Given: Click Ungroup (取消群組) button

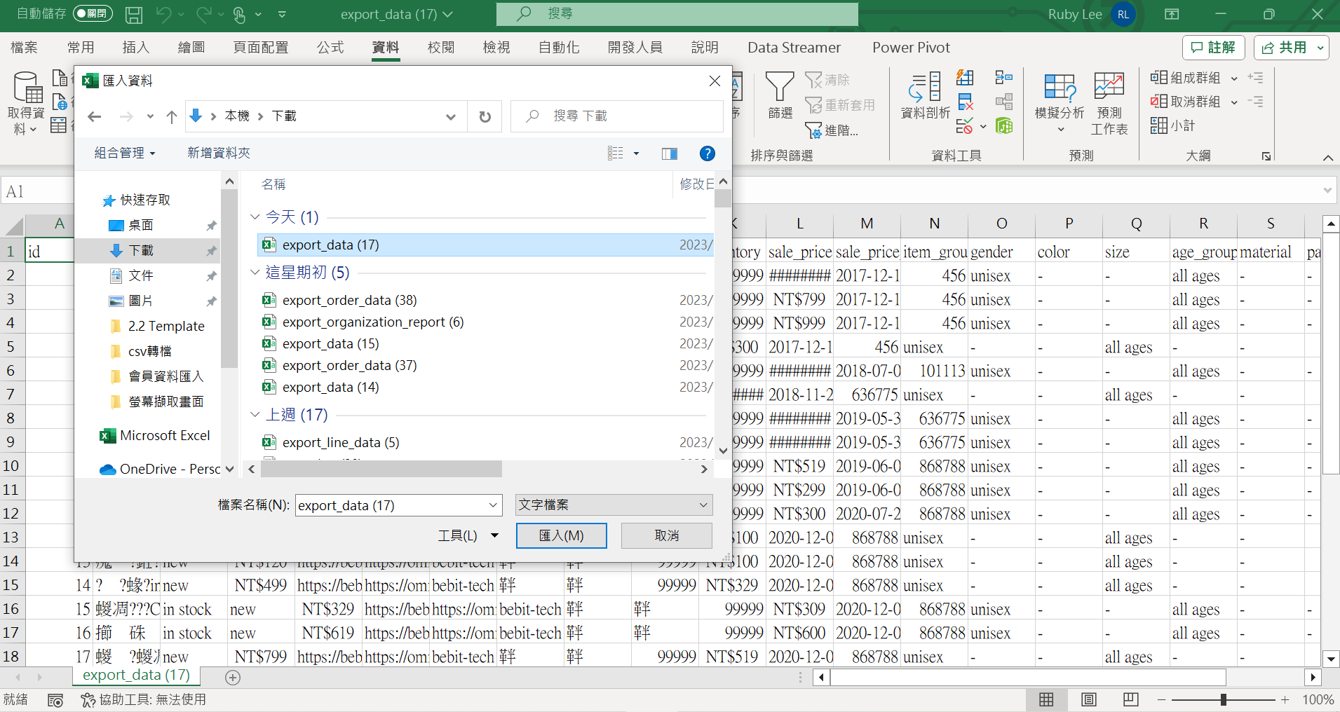Looking at the screenshot, I should (x=1186, y=102).
